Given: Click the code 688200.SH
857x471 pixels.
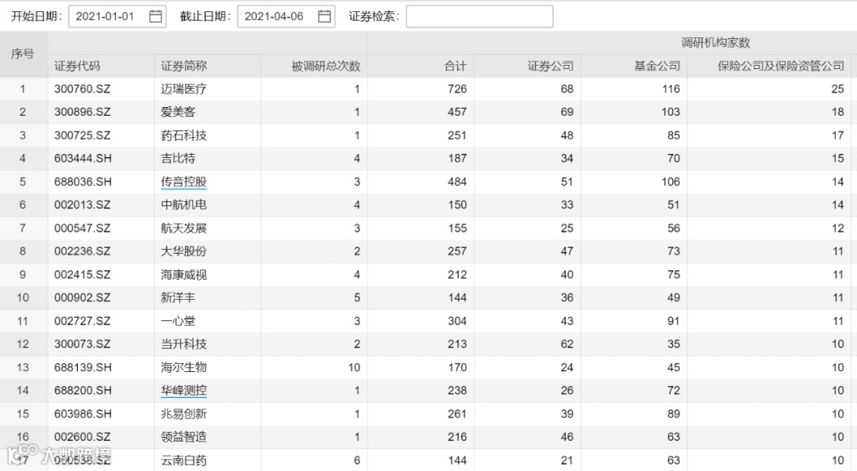Looking at the screenshot, I should pyautogui.click(x=83, y=390).
